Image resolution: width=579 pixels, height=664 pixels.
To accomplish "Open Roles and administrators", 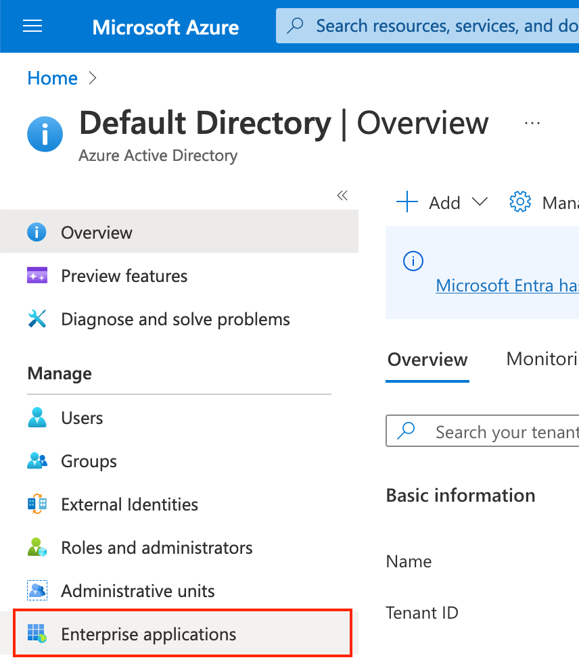I will tap(179, 548).
